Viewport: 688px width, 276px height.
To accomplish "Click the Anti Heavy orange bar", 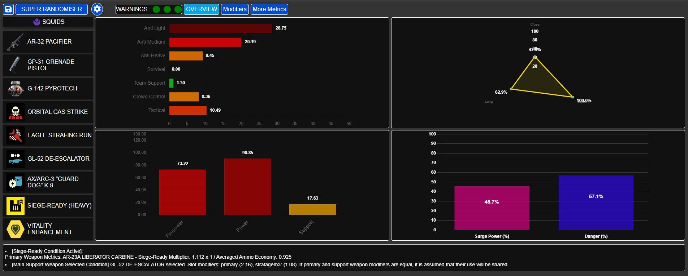I will click(186, 56).
